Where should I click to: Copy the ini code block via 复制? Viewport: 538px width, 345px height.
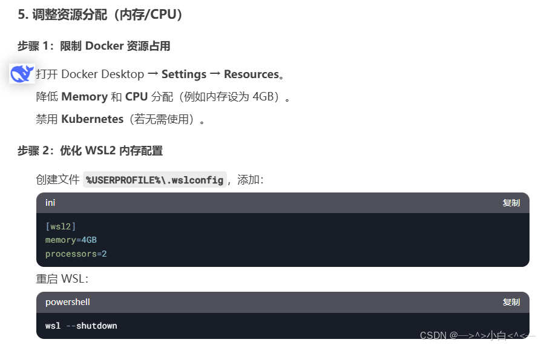(x=511, y=203)
